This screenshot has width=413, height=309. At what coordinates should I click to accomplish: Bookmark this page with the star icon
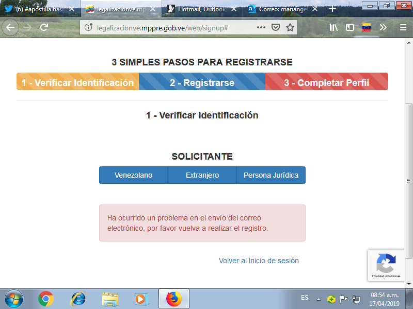(290, 27)
